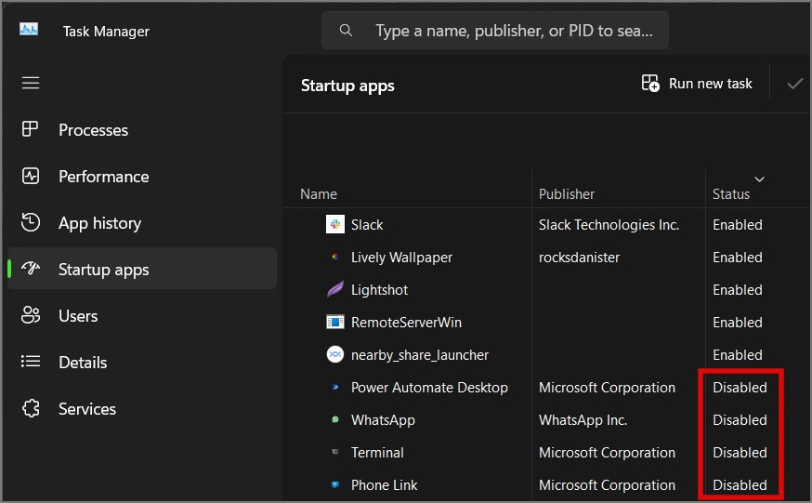Switch to the Performance page
812x503 pixels.
coord(142,176)
